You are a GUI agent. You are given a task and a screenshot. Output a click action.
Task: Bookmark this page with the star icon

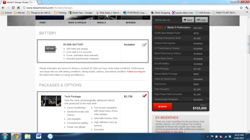241,7
